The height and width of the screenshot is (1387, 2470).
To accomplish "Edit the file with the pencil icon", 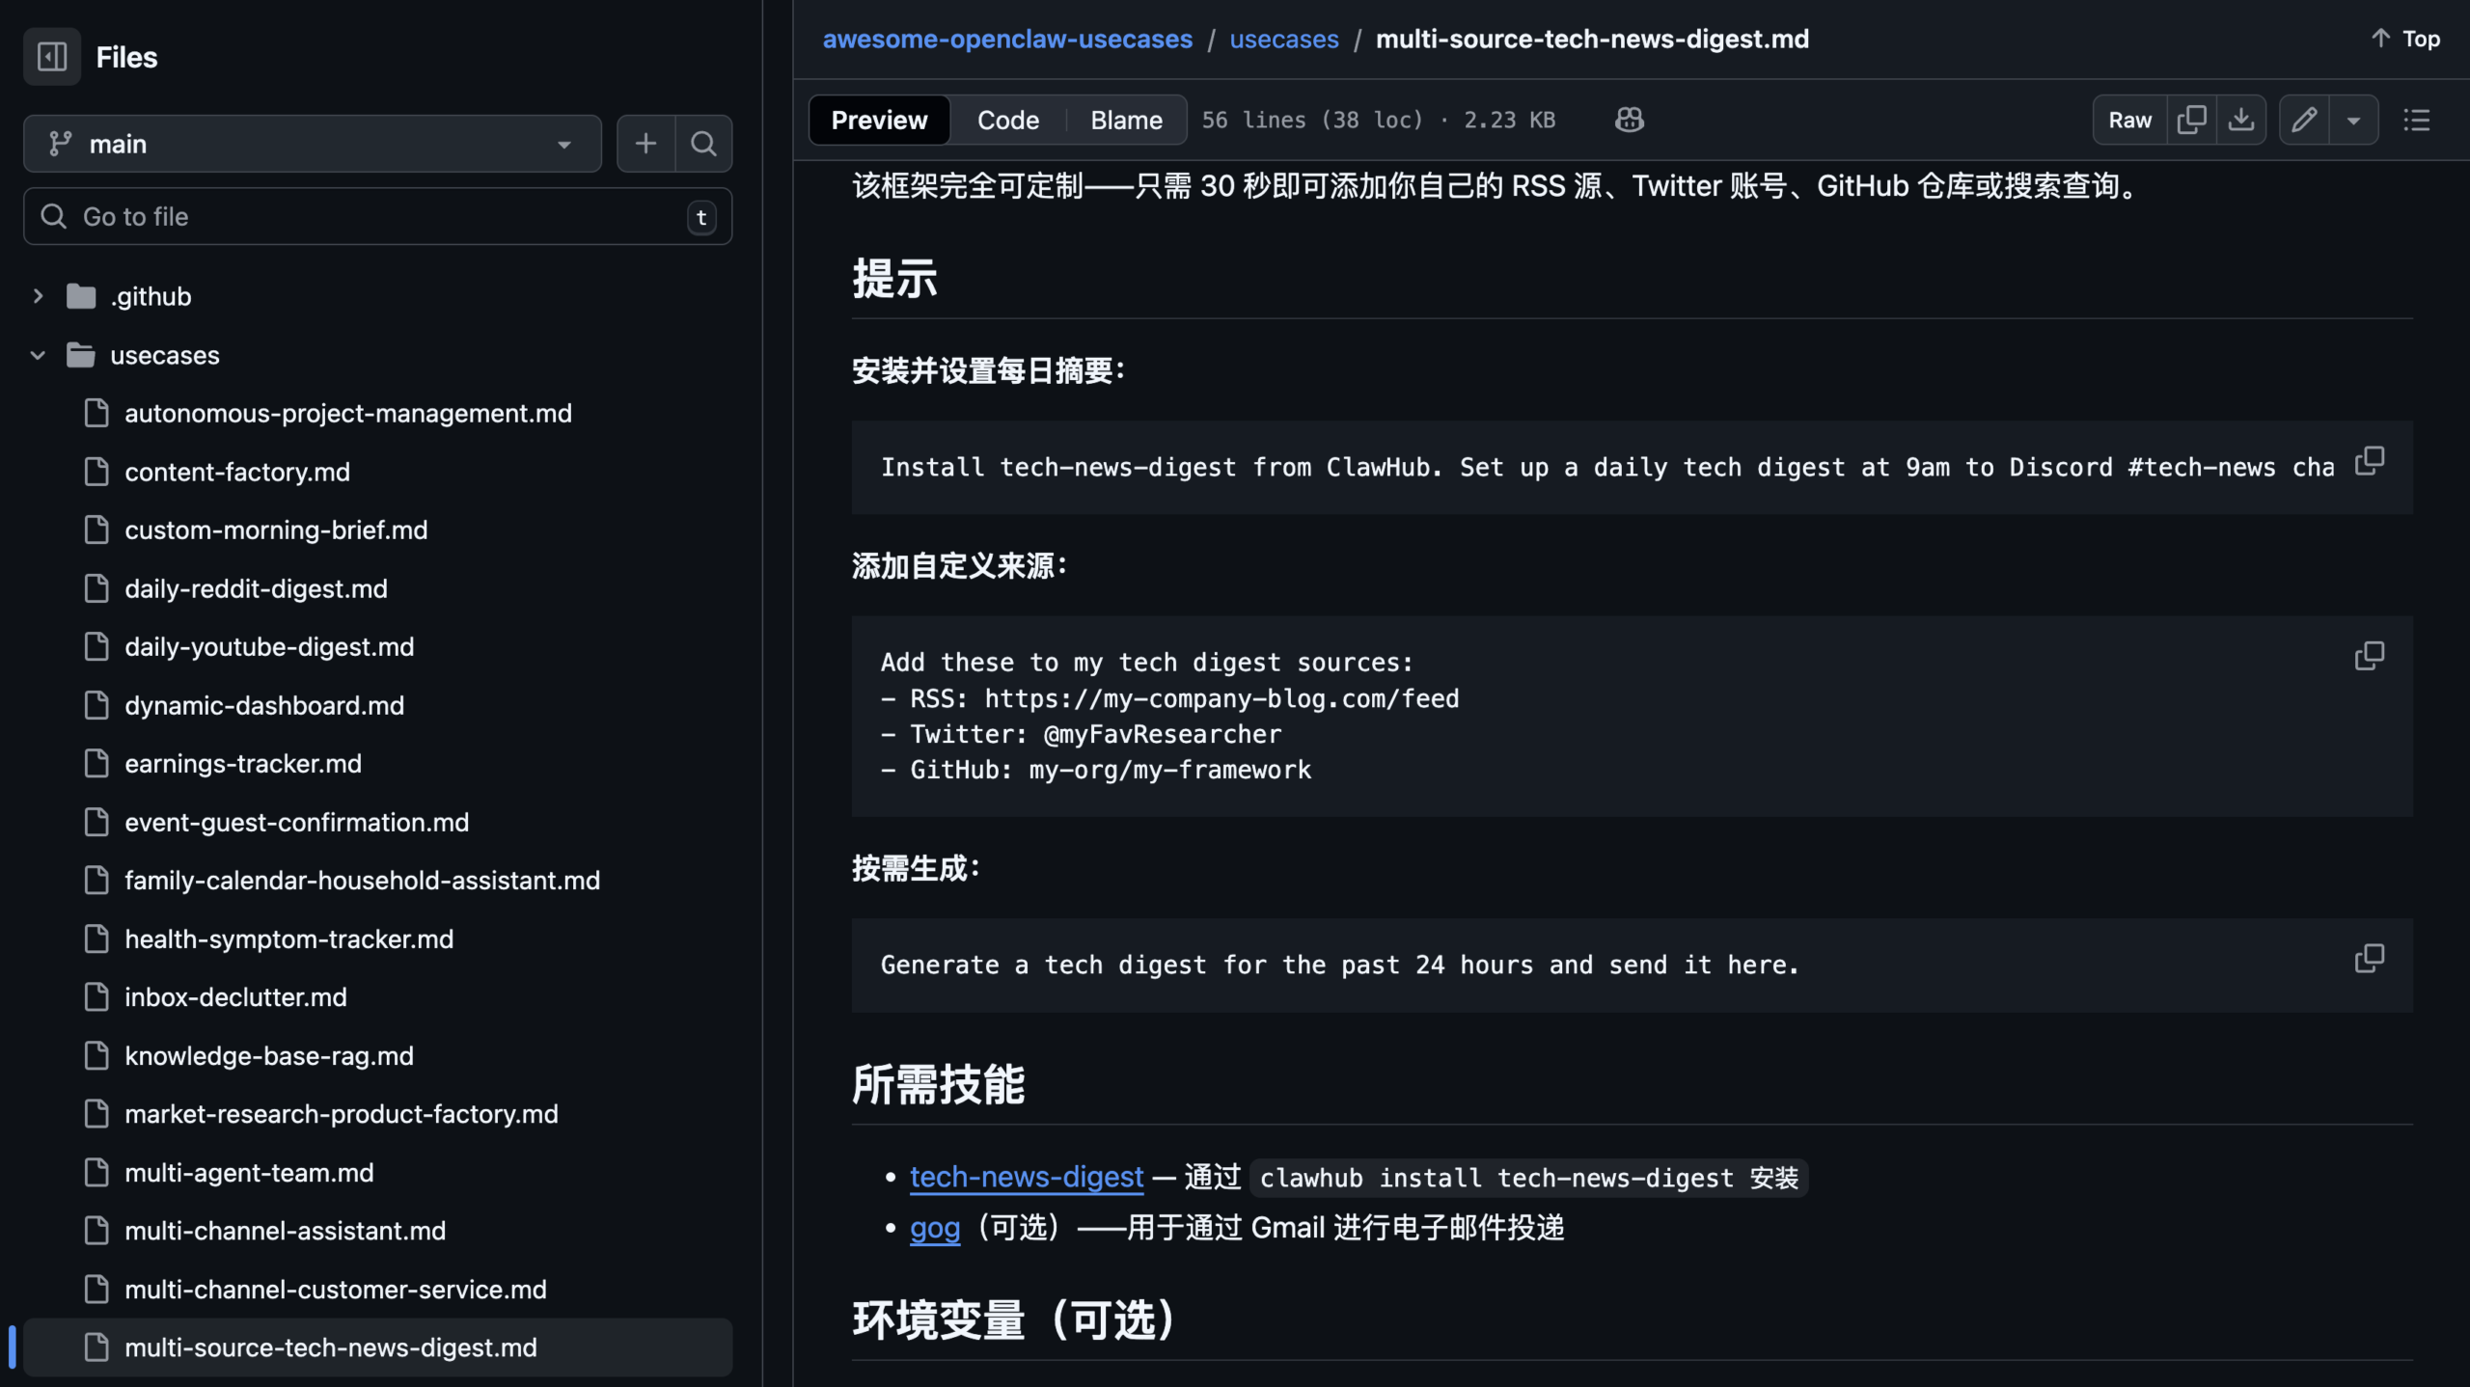I will [x=2304, y=120].
